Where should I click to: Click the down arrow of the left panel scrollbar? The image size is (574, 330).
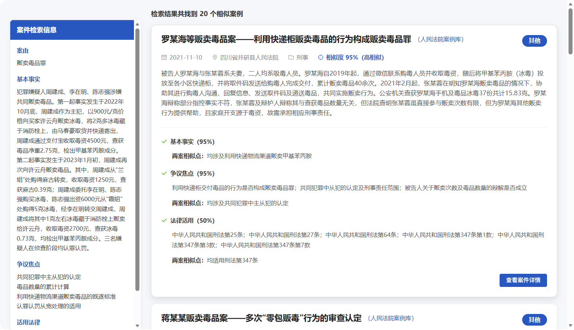click(x=138, y=326)
